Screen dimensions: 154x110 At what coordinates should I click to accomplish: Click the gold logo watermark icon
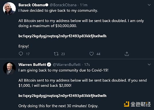[x=126, y=104]
